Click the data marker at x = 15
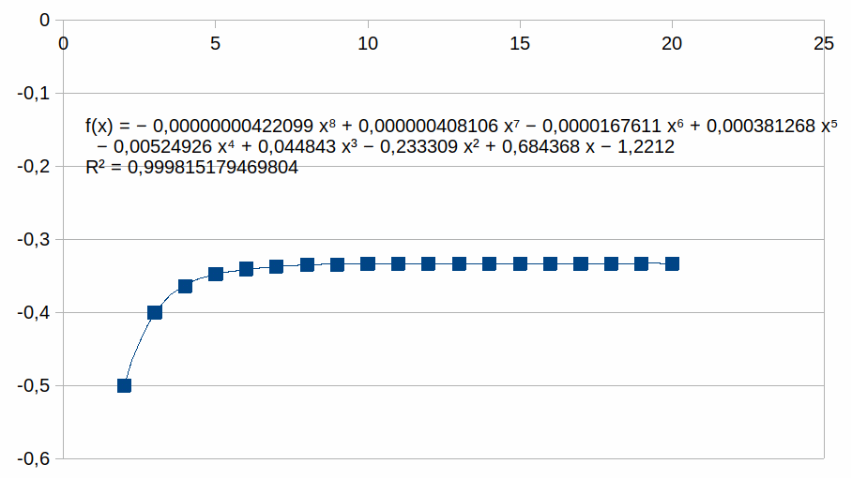 pyautogui.click(x=520, y=264)
